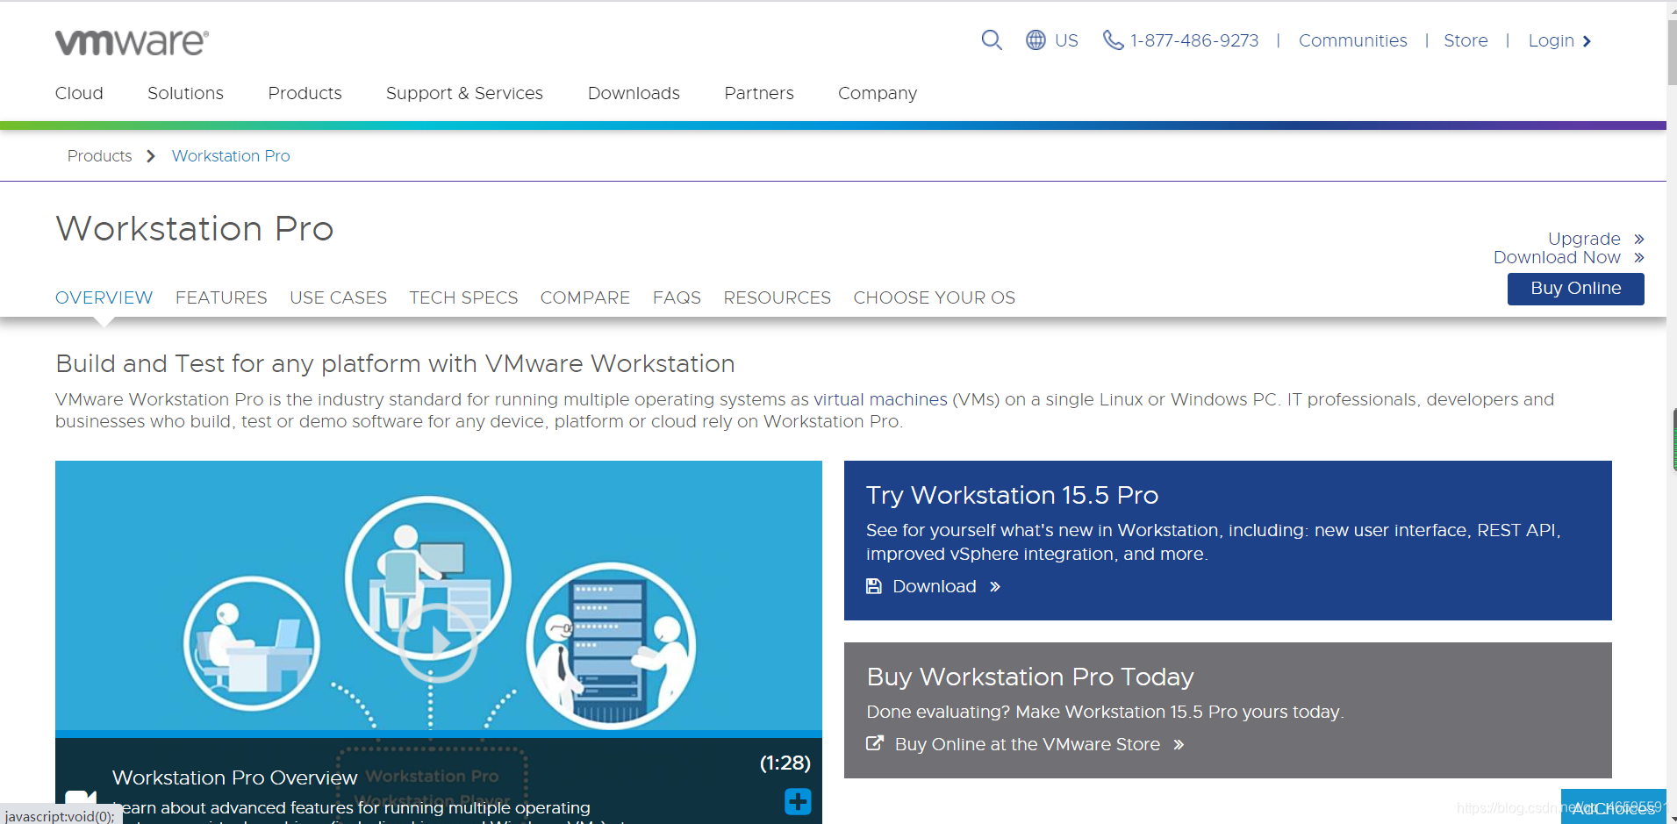The image size is (1677, 824).
Task: Click the Try Workstation 15.5 Pro heading
Action: click(1012, 495)
